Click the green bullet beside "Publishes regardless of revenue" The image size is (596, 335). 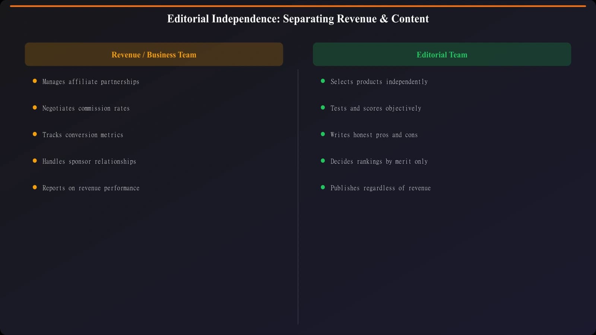pos(323,187)
